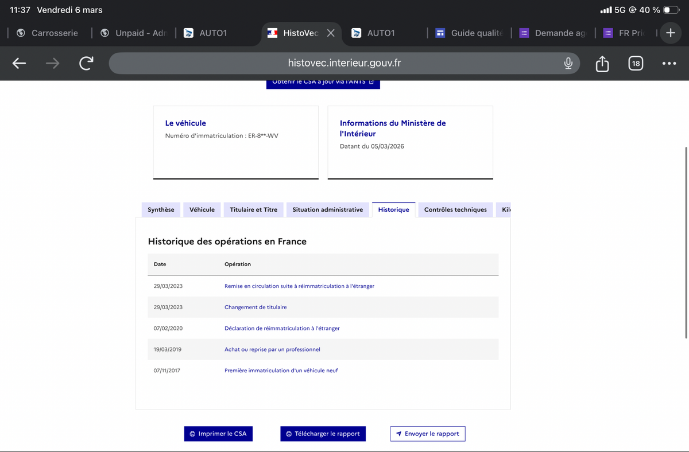Click the Changement de titulaire operation
Image resolution: width=689 pixels, height=452 pixels.
[256, 307]
